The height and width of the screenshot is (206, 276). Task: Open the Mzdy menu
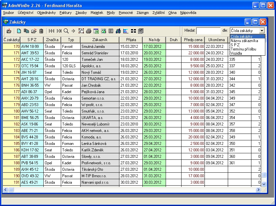pyautogui.click(x=111, y=13)
